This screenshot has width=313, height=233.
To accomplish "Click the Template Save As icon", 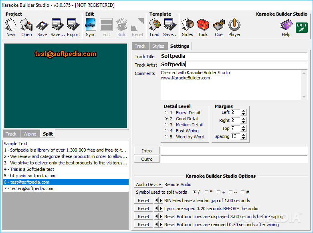I will tap(170, 27).
